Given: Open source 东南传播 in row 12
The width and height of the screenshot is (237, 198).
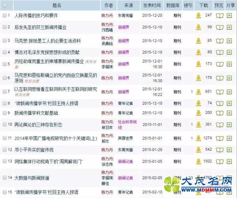Looking at the screenshot, I should (126, 150).
